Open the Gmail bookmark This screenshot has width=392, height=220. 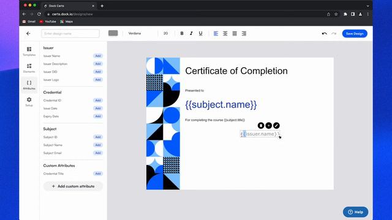click(x=29, y=21)
